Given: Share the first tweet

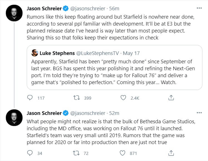Looking at the screenshot, I should point(171,98).
